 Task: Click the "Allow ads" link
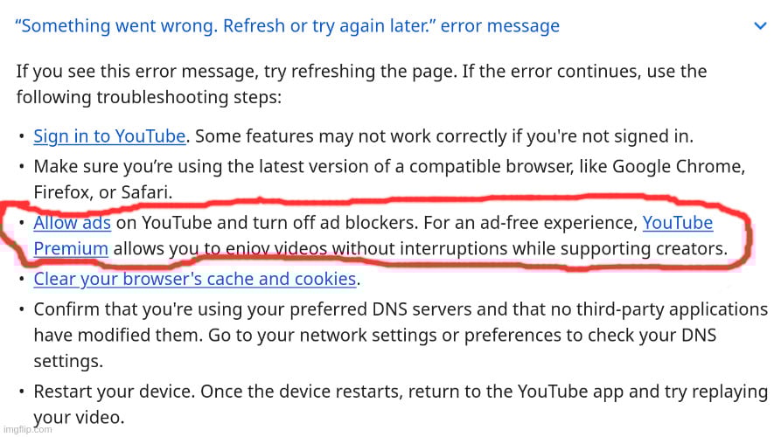point(72,223)
